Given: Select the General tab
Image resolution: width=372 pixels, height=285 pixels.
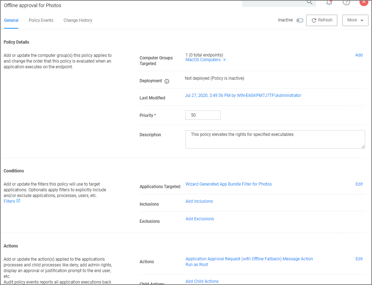Looking at the screenshot, I should (11, 20).
